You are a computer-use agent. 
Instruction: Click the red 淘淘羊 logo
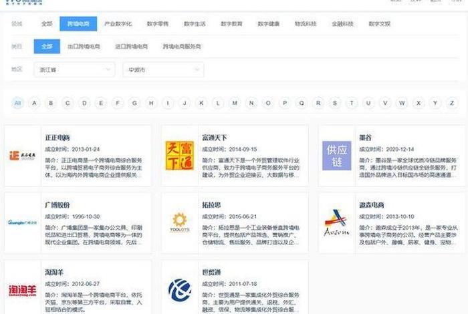[x=22, y=290]
